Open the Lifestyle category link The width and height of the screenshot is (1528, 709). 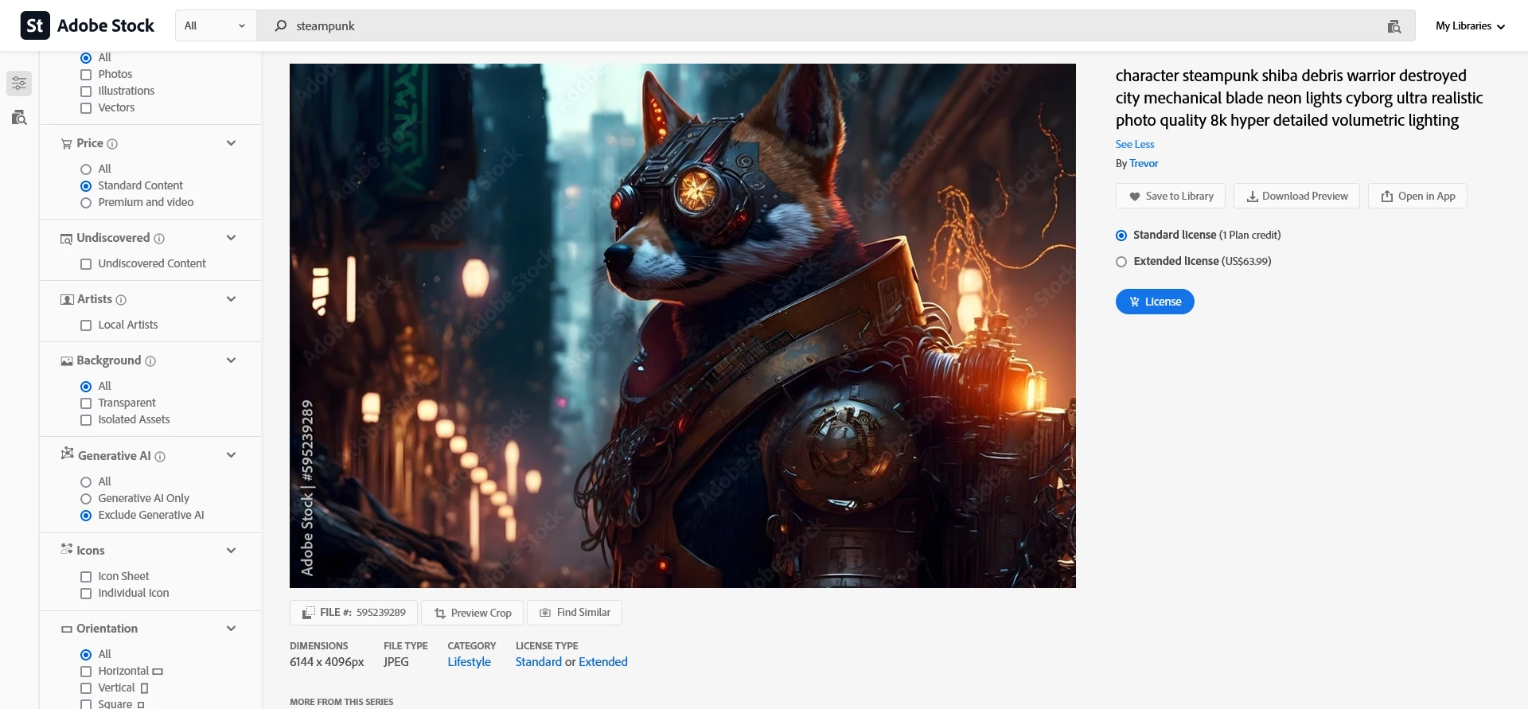tap(469, 662)
